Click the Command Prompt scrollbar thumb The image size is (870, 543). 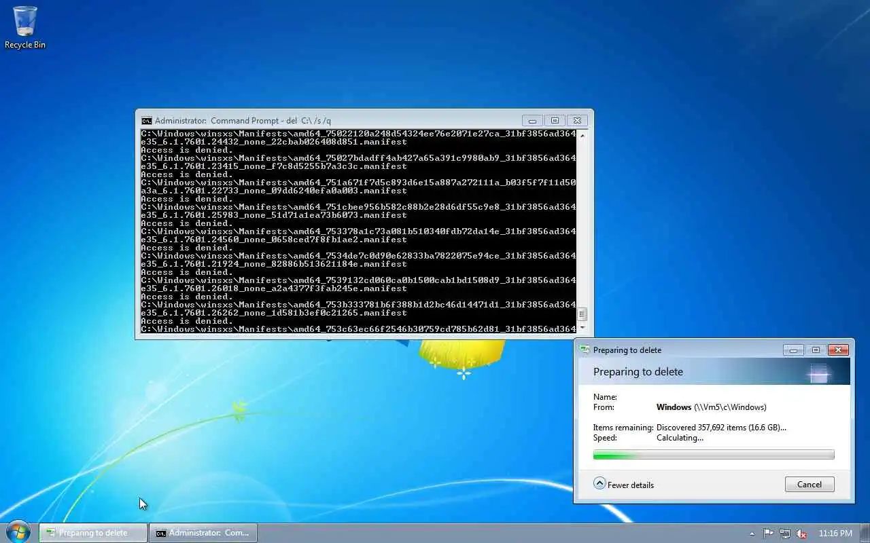pos(582,314)
